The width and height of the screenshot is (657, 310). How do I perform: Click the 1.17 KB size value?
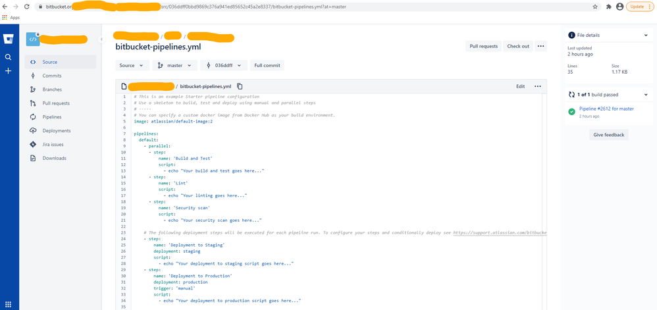point(619,72)
